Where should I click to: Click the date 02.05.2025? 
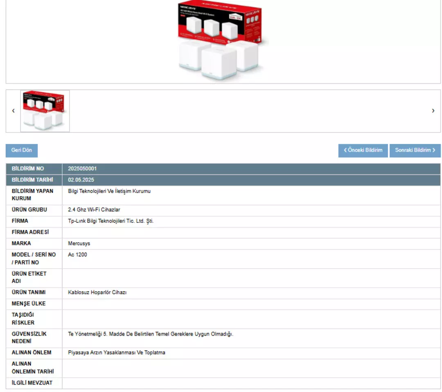pos(81,180)
